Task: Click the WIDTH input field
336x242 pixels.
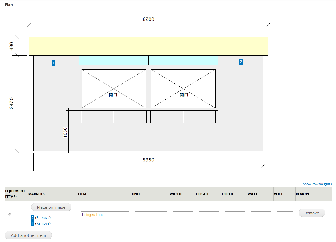Action: pos(182,215)
